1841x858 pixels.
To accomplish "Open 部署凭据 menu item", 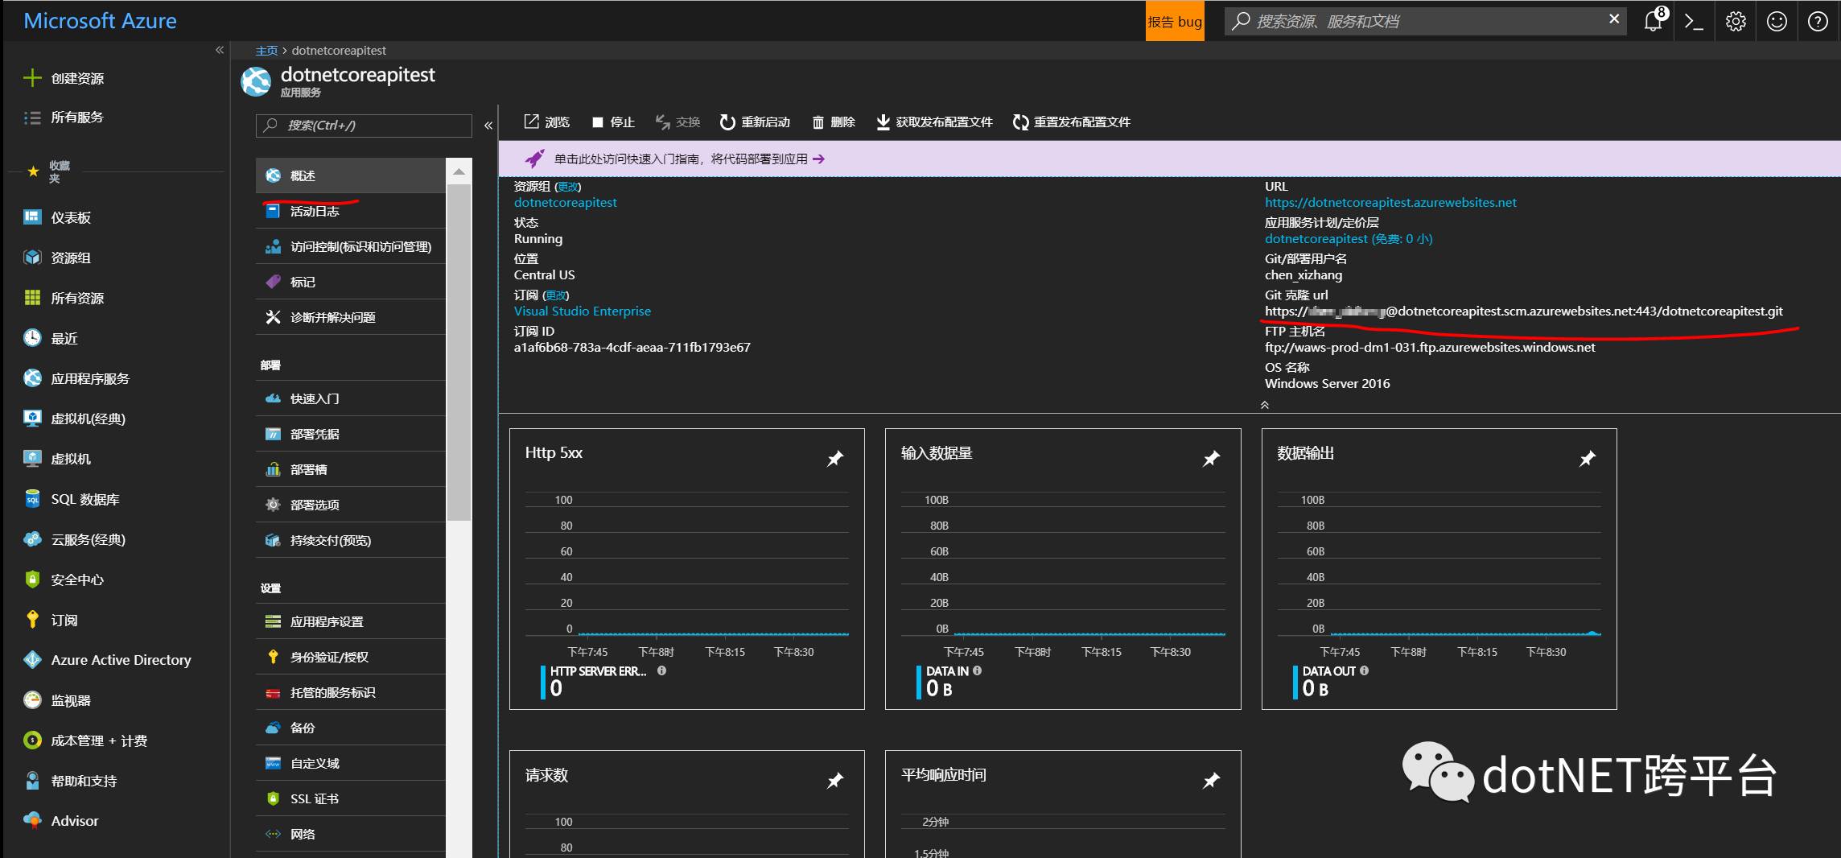I will click(x=351, y=434).
